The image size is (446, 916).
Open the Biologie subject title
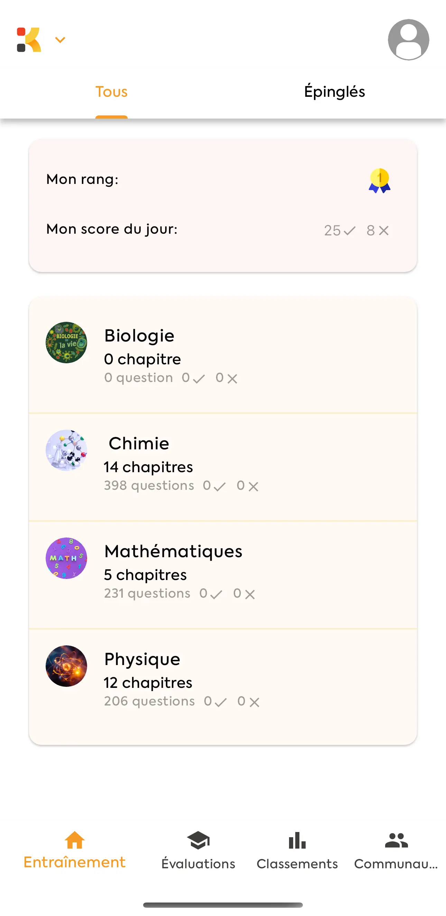(x=139, y=336)
